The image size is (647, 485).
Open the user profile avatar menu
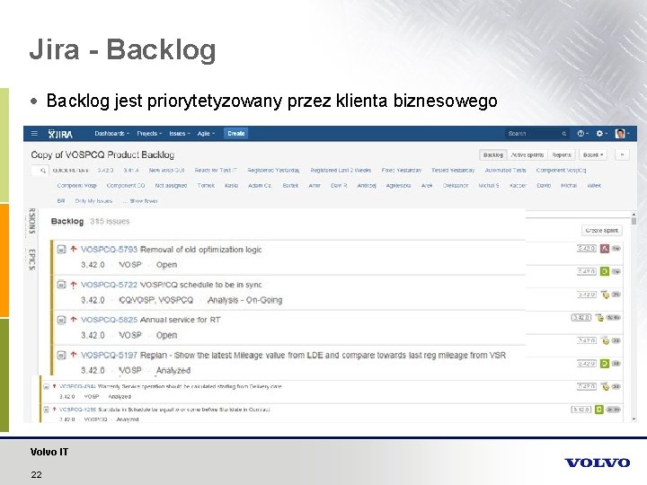point(622,134)
